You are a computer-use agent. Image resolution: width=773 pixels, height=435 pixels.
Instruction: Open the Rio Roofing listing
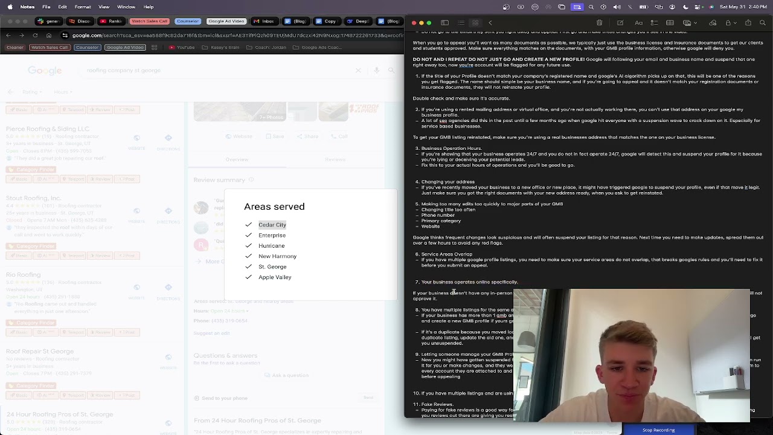coord(24,274)
